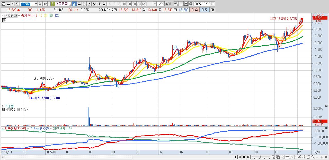Select the 초 second period tab
This screenshot has width=329, height=160.
click(99, 4)
